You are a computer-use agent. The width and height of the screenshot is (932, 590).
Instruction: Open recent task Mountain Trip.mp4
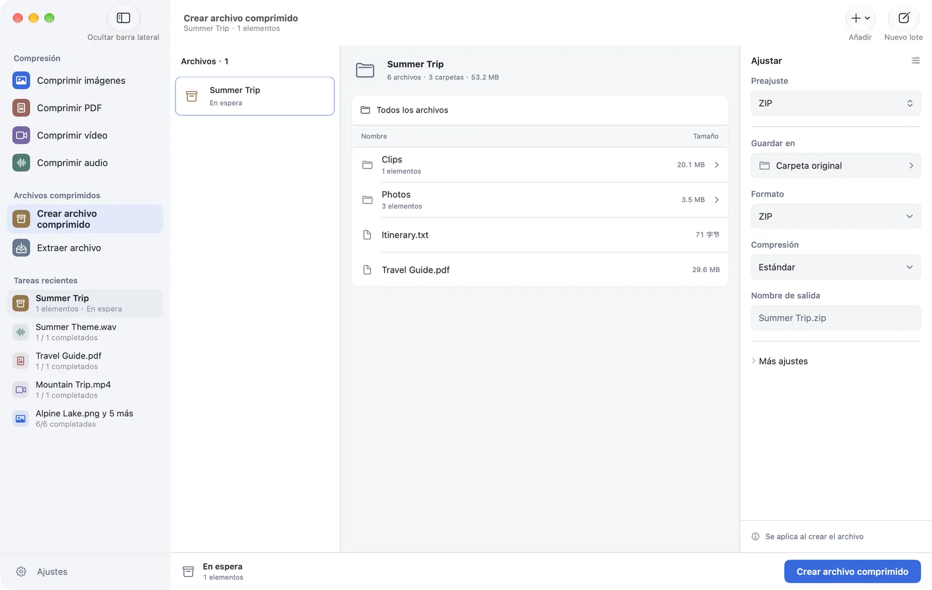click(x=85, y=389)
